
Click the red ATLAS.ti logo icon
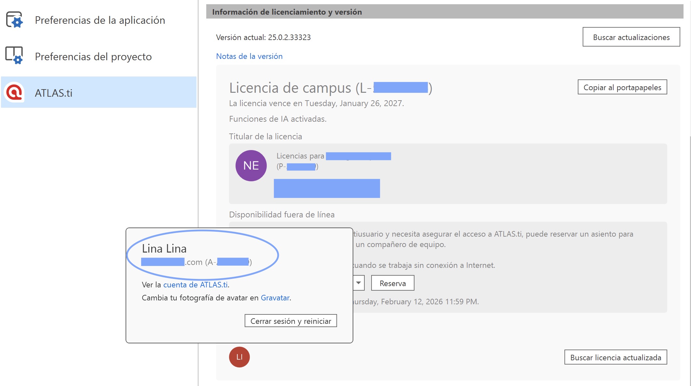point(14,92)
